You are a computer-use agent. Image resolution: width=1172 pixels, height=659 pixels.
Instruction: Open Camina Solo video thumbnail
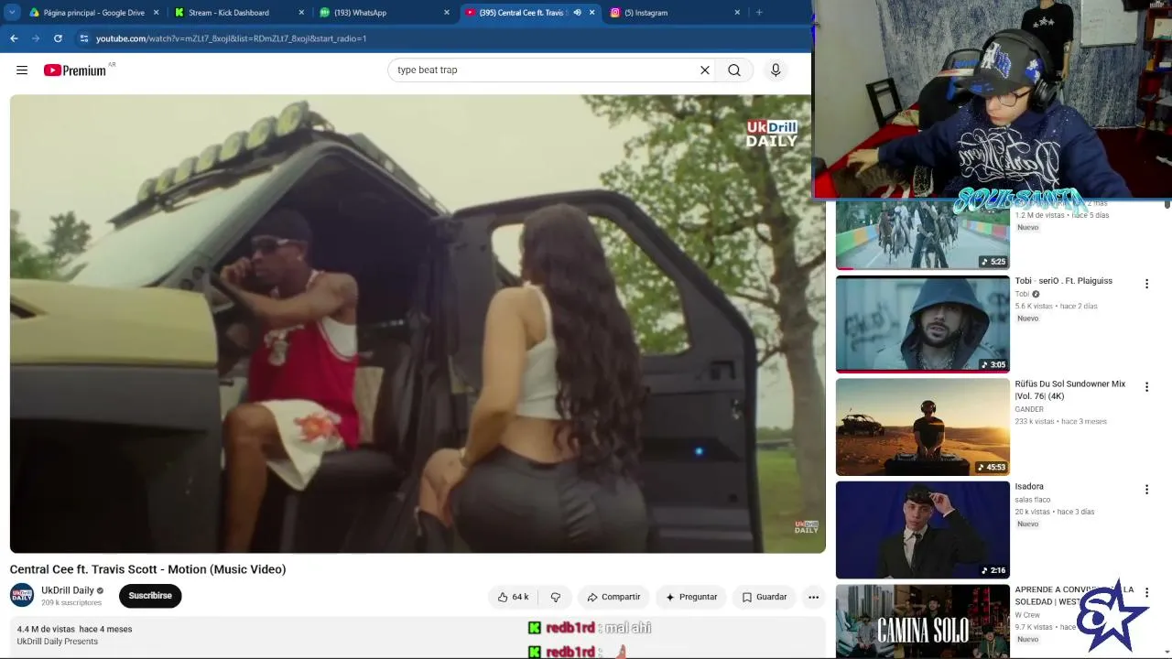coord(923,621)
